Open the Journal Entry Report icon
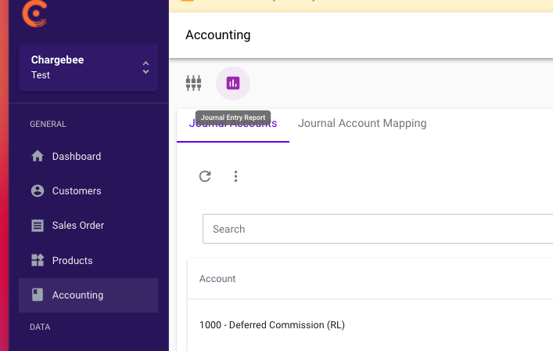The height and width of the screenshot is (351, 553). pos(233,83)
